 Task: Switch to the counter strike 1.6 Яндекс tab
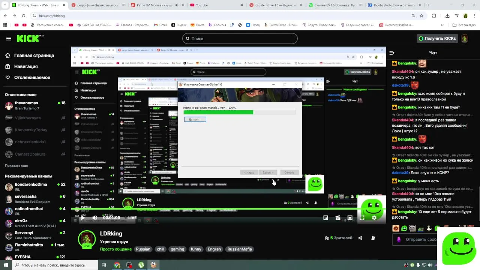pos(276,5)
